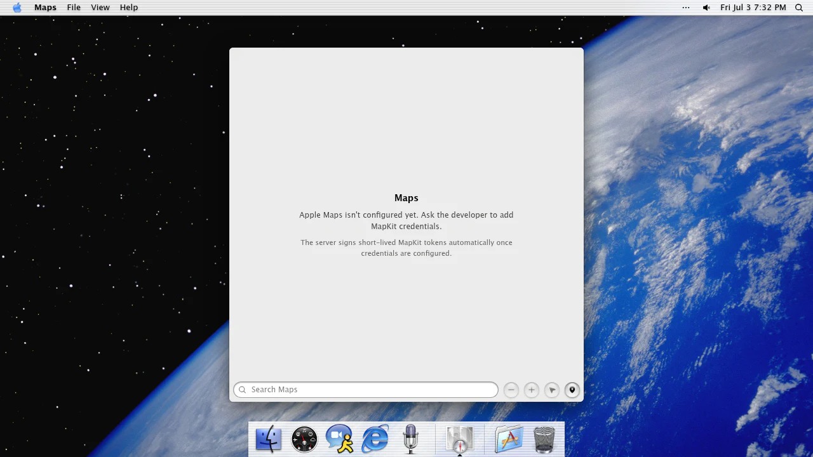Open the Trash in the dock
Image resolution: width=813 pixels, height=457 pixels.
click(544, 439)
